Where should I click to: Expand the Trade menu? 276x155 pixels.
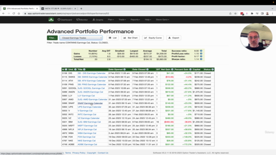tap(122, 20)
